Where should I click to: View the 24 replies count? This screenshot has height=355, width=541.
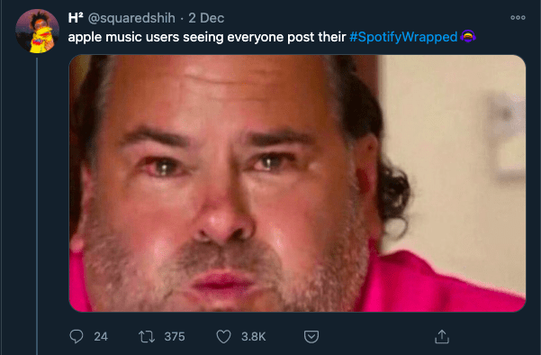click(x=101, y=337)
